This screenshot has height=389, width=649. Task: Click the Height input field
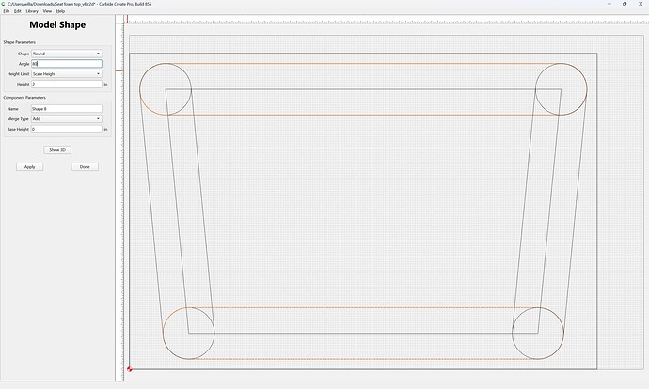tap(67, 84)
